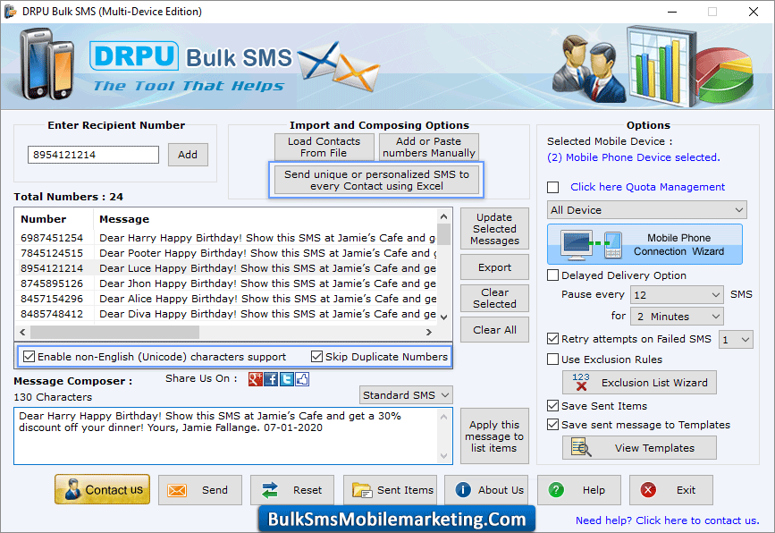Click Apply this message to list items
This screenshot has width=775, height=533.
(x=494, y=436)
